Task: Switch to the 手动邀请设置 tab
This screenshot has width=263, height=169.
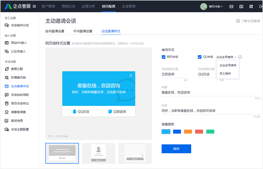Action: (x=83, y=31)
